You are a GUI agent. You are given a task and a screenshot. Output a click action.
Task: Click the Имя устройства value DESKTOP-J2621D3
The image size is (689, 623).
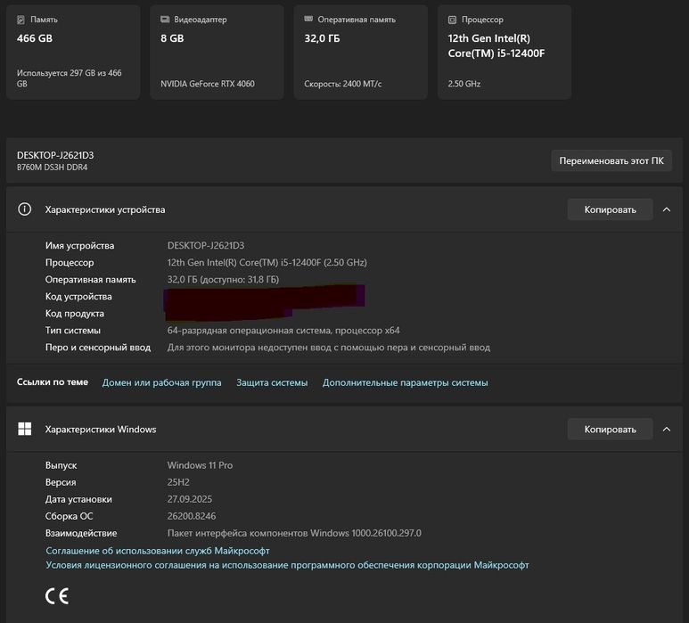tap(206, 245)
